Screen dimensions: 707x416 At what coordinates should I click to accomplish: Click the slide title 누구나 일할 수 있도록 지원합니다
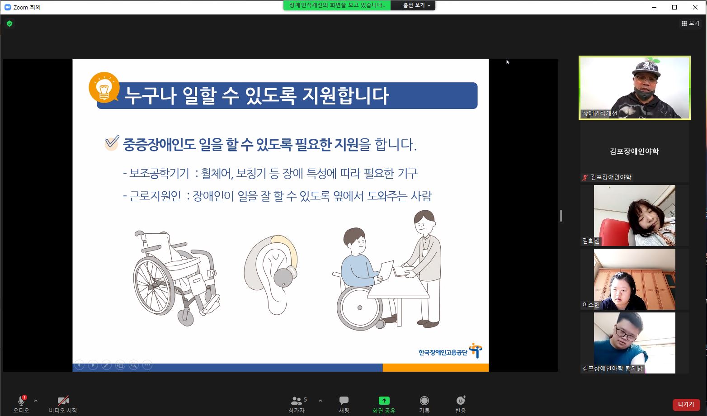pos(256,95)
